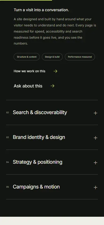Image resolution: width=104 pixels, height=225 pixels.
Task: Select the Design & build pill tag
Action: point(52,57)
